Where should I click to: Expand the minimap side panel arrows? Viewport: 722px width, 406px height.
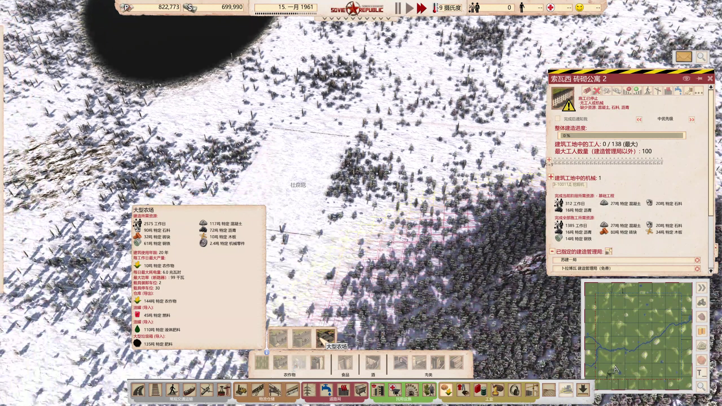tap(701, 288)
